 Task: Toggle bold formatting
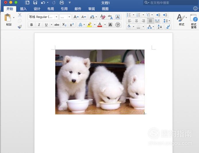pyautogui.click(x=31, y=25)
